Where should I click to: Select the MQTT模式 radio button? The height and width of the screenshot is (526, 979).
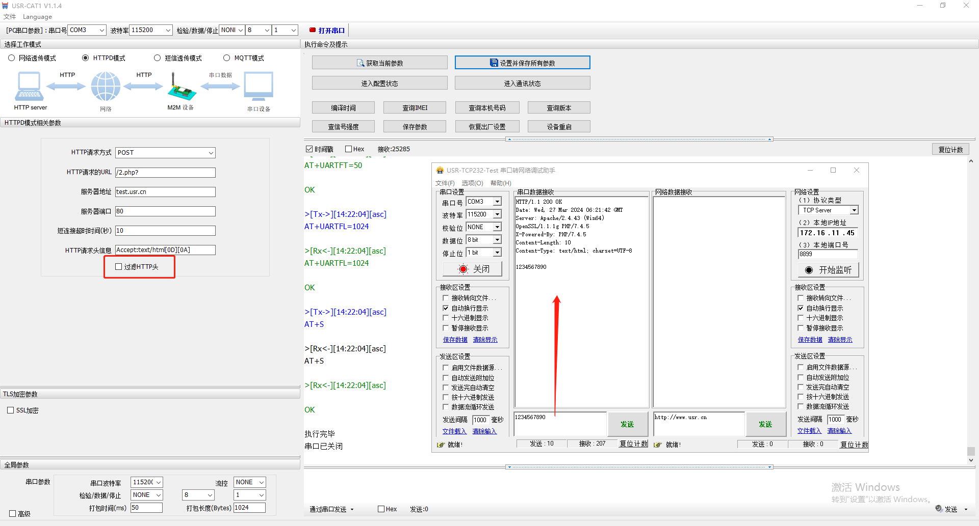[x=227, y=58]
